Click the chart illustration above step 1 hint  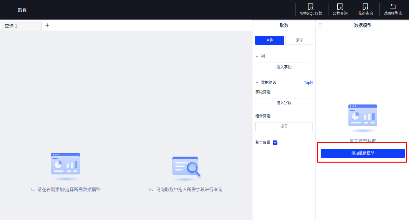(x=65, y=164)
